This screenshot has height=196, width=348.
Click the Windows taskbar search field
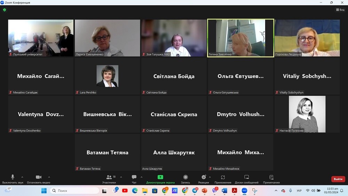(x=75, y=191)
